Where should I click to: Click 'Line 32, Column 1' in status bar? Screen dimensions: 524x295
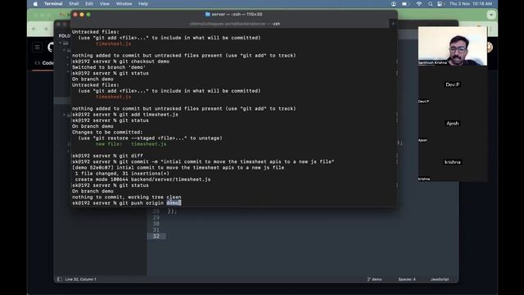[80, 279]
